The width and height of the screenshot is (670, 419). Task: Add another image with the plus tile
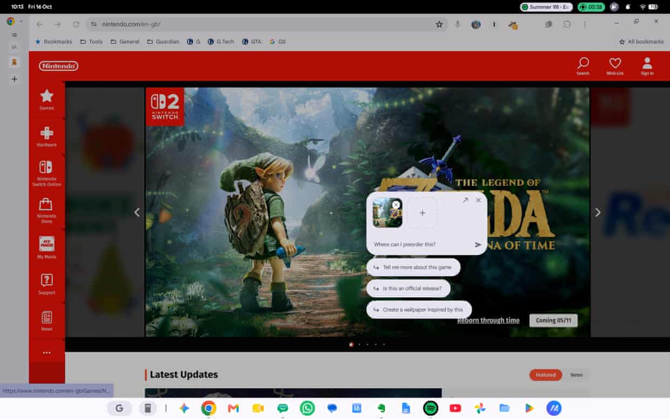point(423,213)
